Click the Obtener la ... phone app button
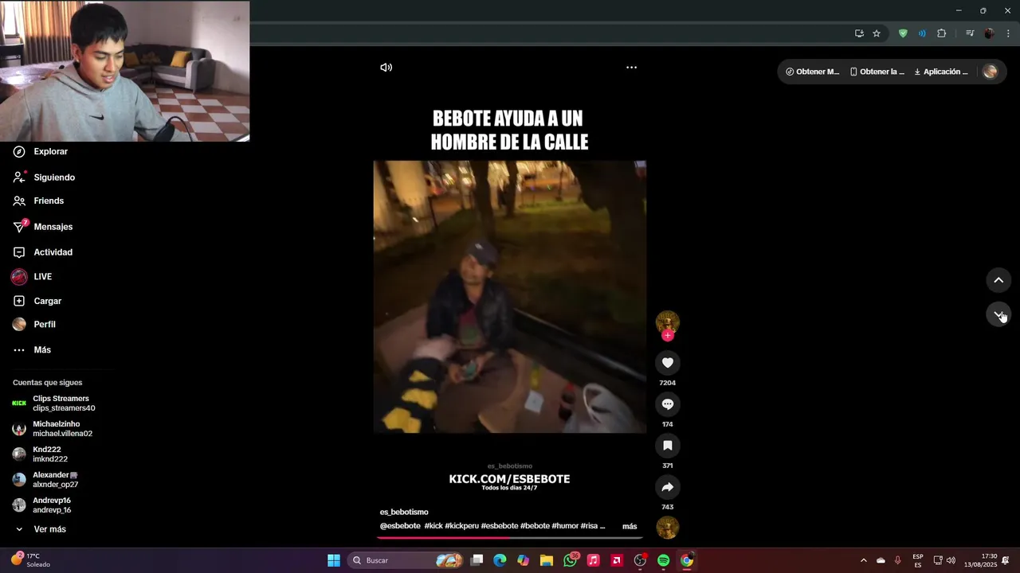The height and width of the screenshot is (573, 1020). click(x=877, y=72)
